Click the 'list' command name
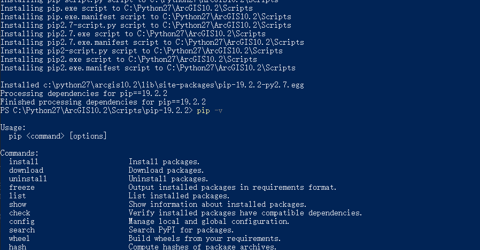This screenshot has height=250, width=480. (17, 196)
